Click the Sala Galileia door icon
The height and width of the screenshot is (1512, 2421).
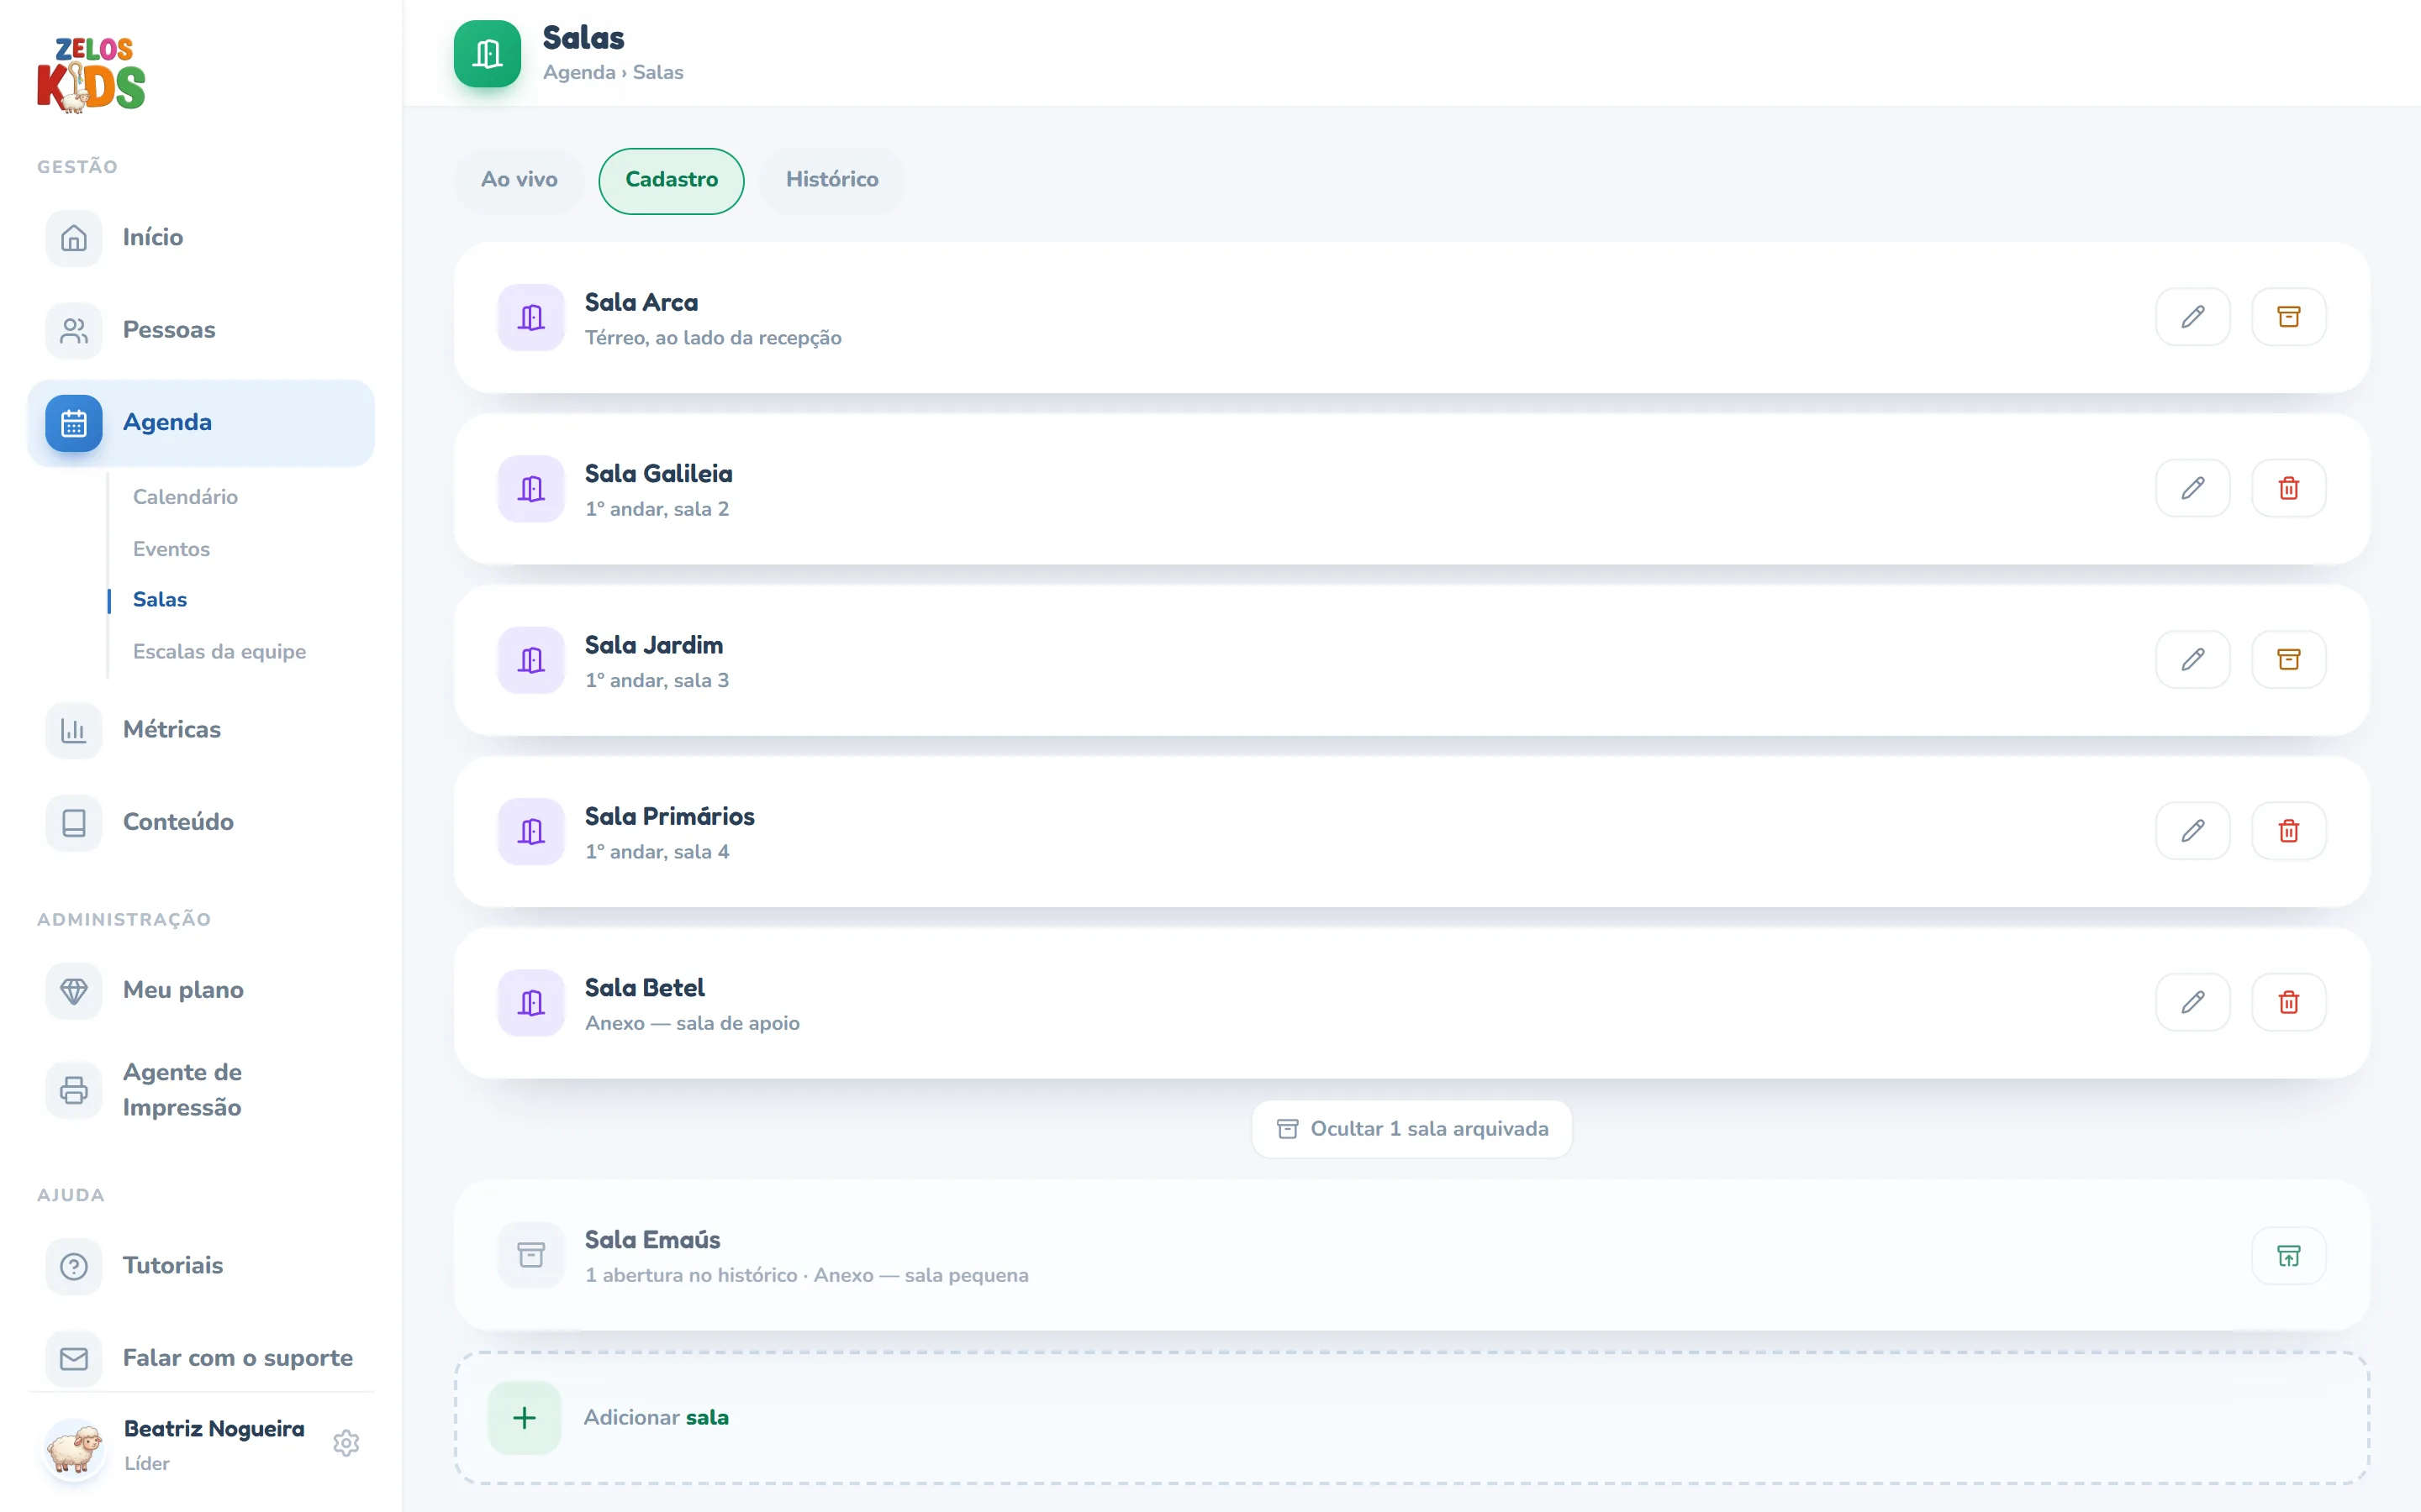(531, 489)
